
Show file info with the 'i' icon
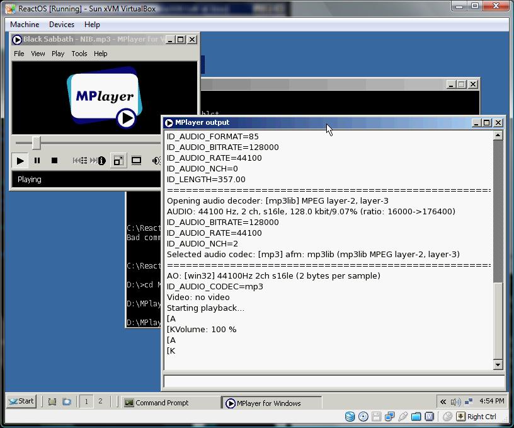(101, 161)
